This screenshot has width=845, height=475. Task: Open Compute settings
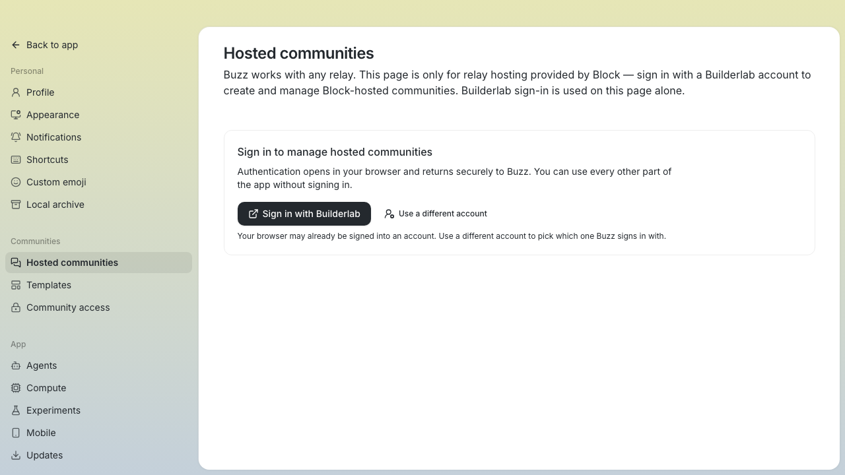click(98, 388)
